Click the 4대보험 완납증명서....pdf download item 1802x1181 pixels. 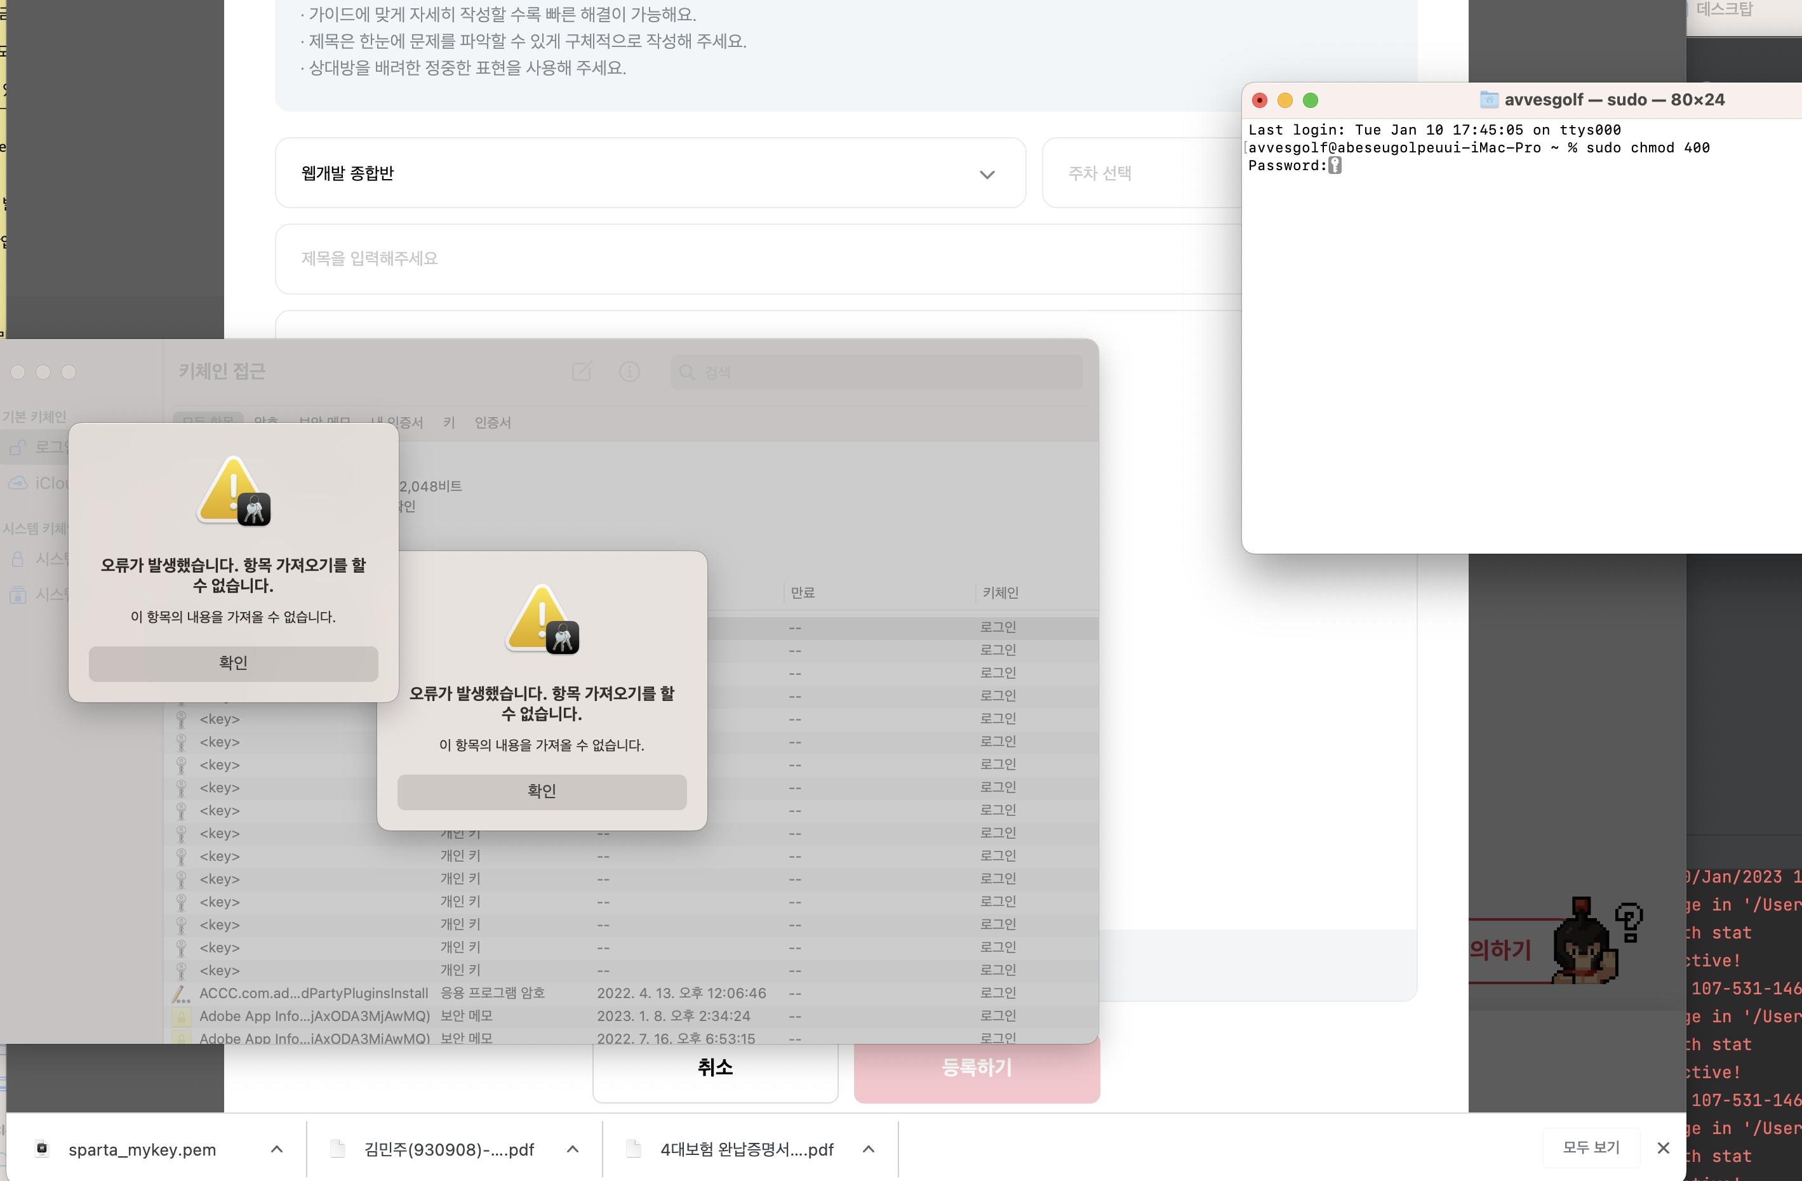747,1150
